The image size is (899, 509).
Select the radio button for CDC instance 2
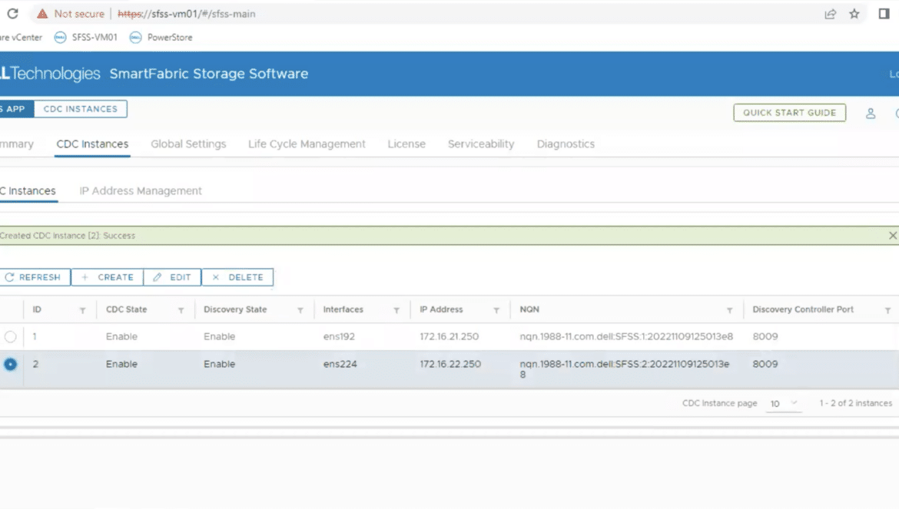tap(10, 364)
